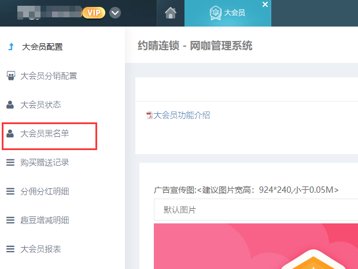This screenshot has height=269, width=358.
Task: Click the 约晴连锁 - 网咖管理系统 heading
Action: [x=195, y=46]
